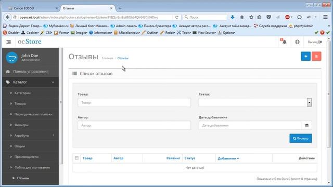Screen dimensions: 333x187
Task: Open Категории in the sidebar
Action: click(31, 93)
